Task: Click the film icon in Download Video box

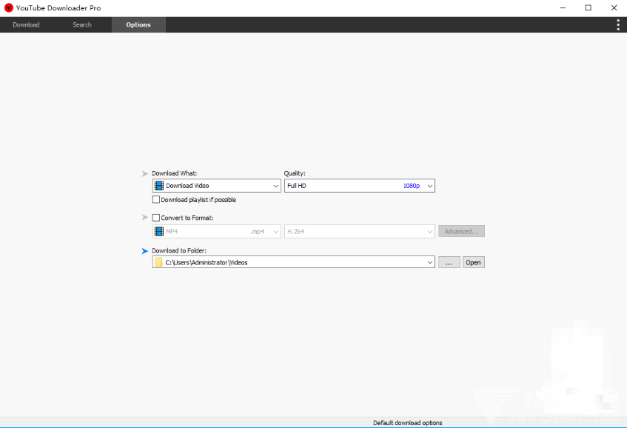Action: pyautogui.click(x=159, y=186)
